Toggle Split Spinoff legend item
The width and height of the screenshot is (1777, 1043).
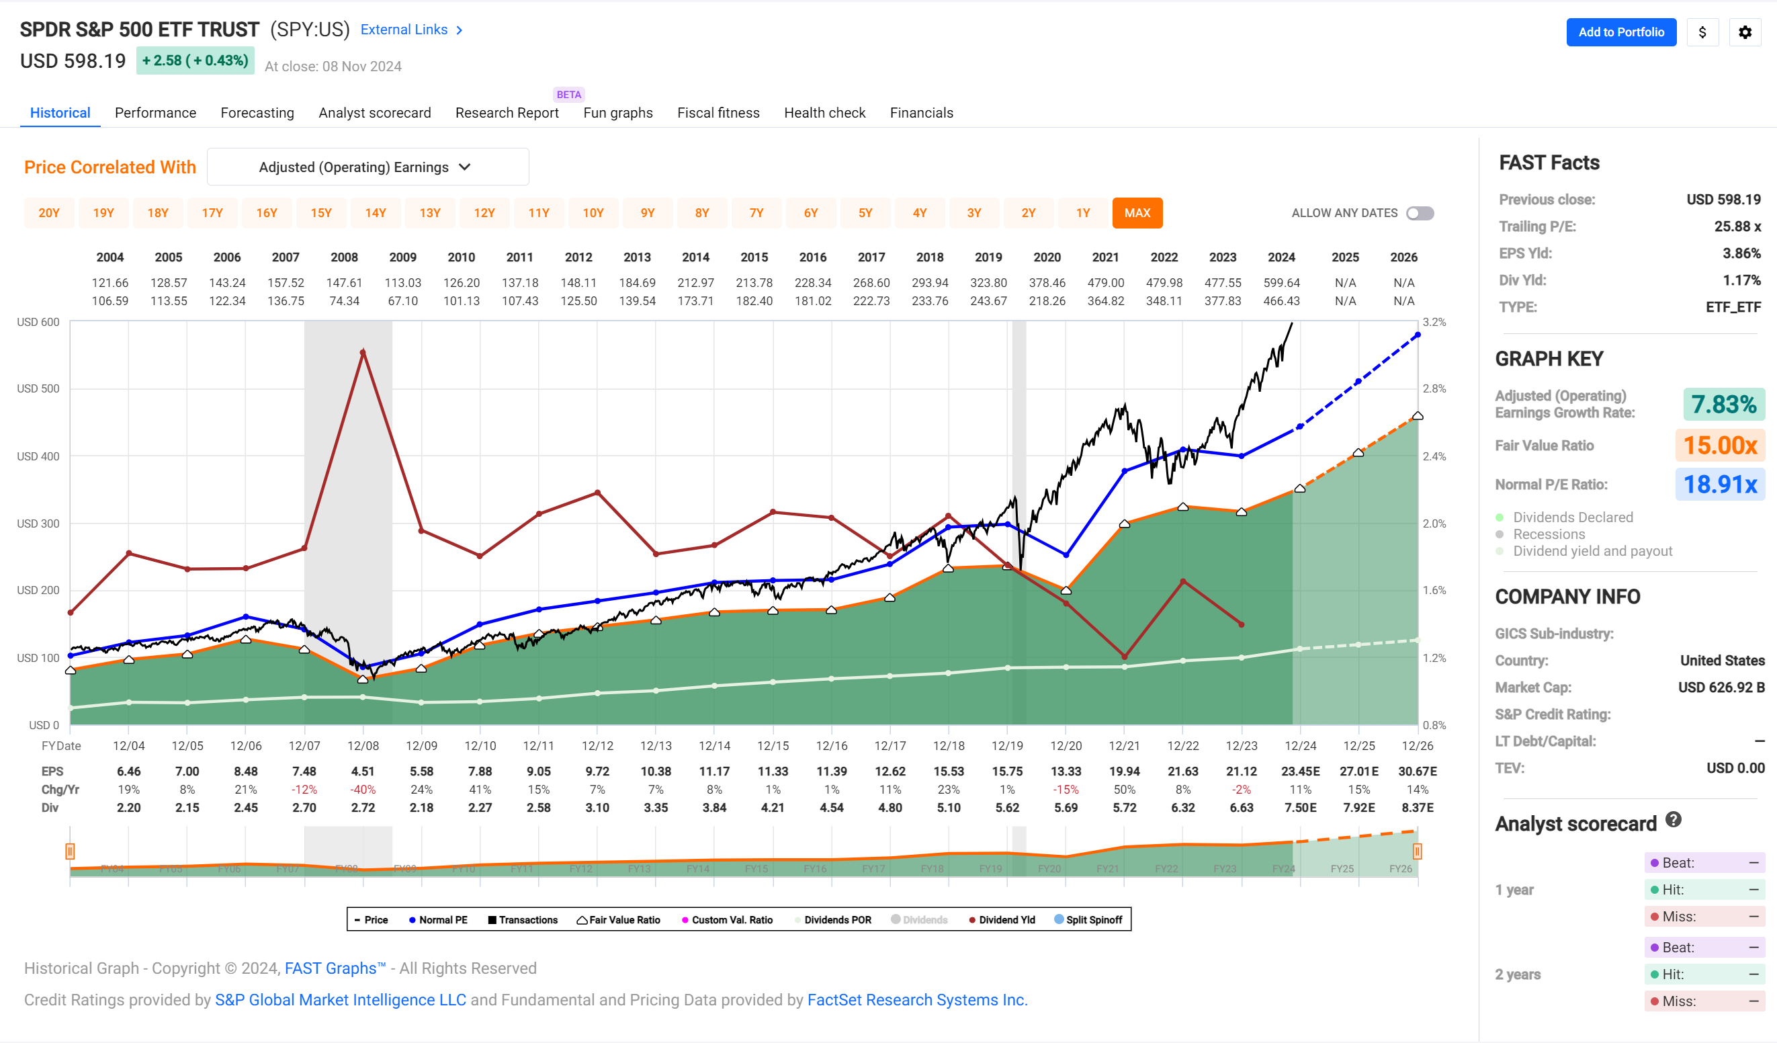[1088, 919]
